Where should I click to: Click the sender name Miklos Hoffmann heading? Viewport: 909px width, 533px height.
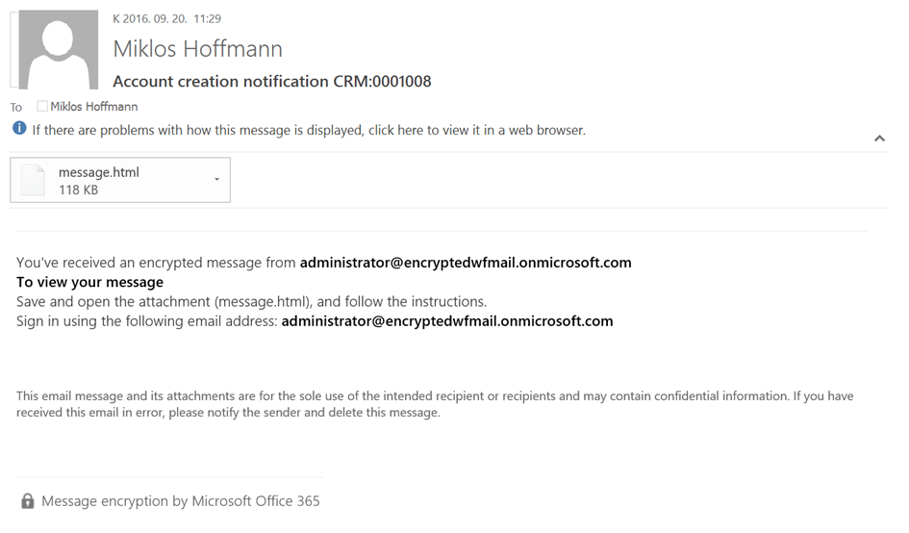(197, 48)
